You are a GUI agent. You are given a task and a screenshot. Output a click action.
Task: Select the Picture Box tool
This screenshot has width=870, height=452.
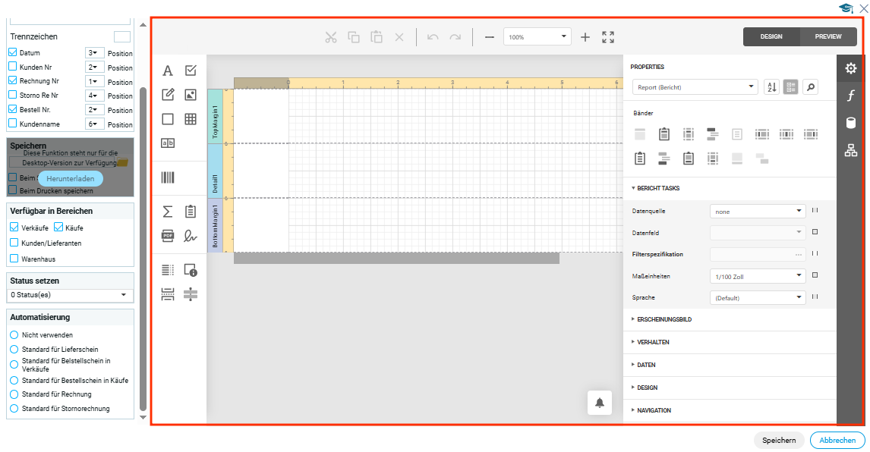click(191, 95)
